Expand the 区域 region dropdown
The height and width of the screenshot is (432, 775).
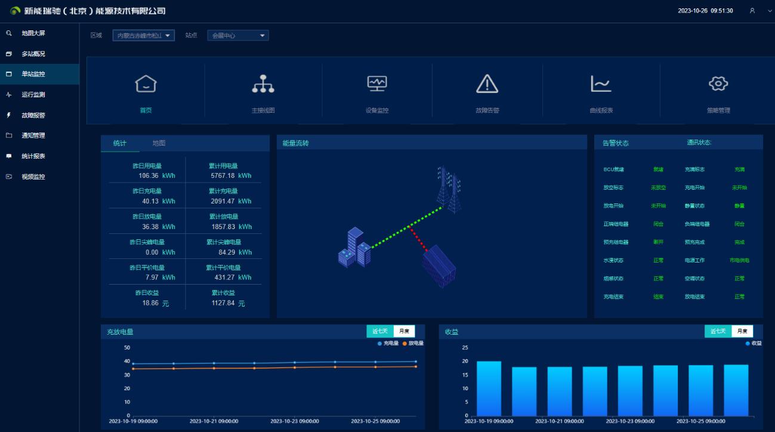tap(143, 36)
